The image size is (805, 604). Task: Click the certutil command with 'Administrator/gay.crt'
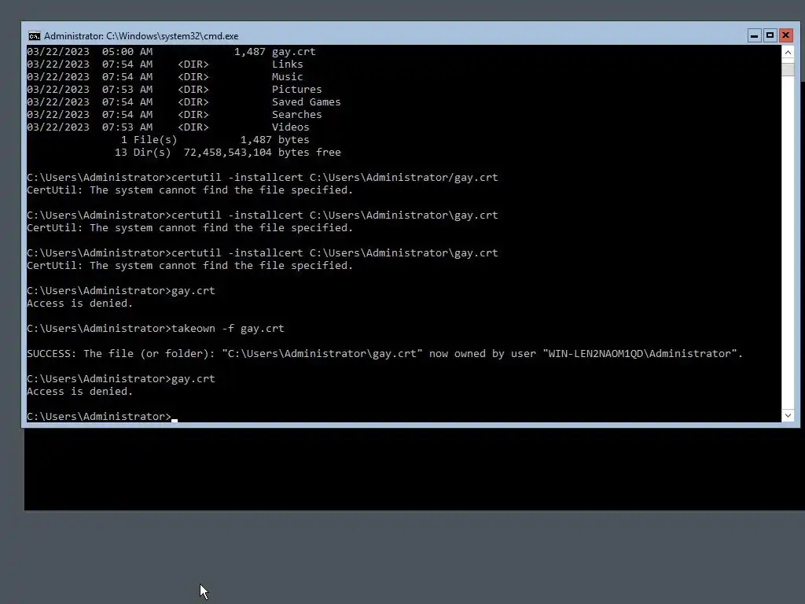tap(263, 177)
